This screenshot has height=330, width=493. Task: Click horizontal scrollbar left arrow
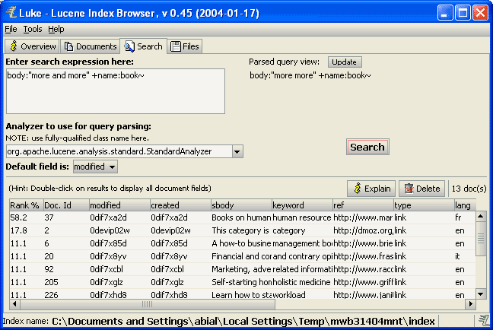(x=14, y=304)
